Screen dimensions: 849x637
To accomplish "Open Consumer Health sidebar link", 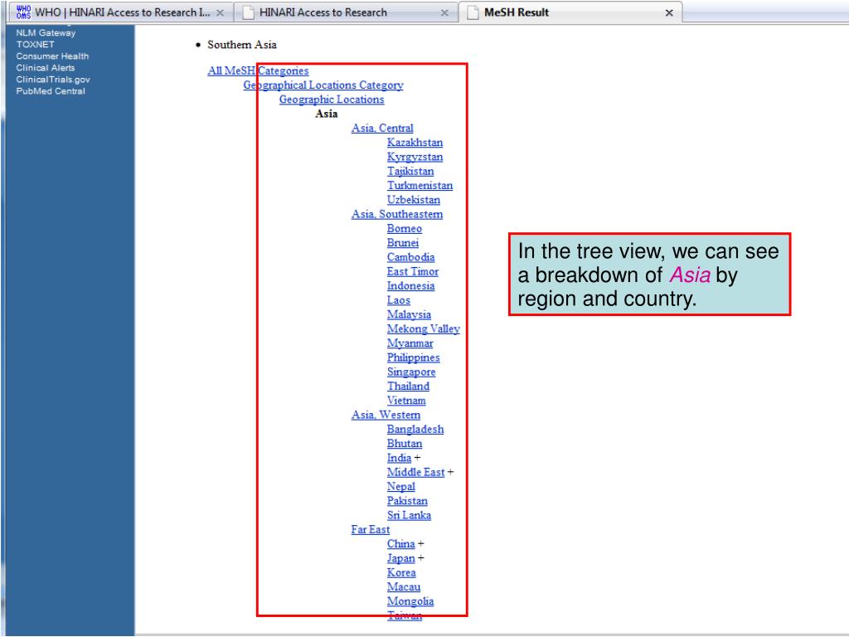I will 52,56.
